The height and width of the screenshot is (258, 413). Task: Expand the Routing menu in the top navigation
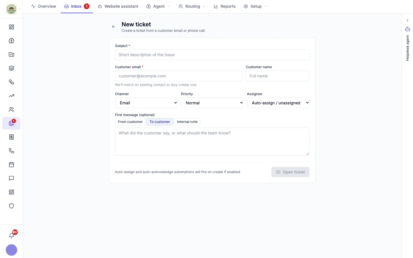click(x=192, y=6)
